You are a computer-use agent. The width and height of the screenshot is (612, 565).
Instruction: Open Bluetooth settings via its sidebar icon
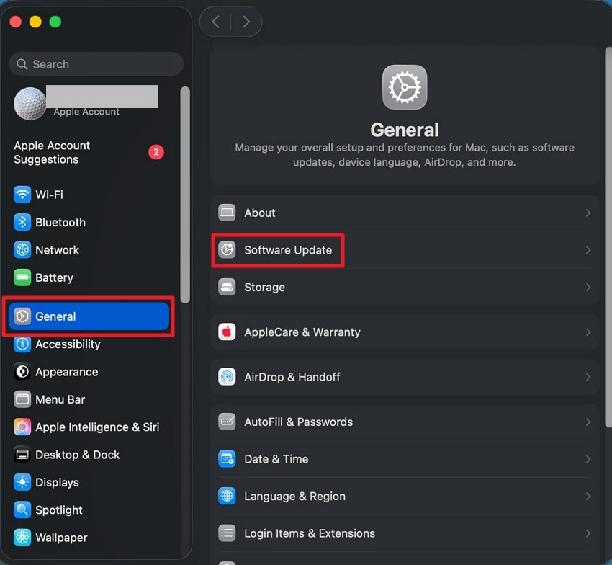[x=20, y=222]
